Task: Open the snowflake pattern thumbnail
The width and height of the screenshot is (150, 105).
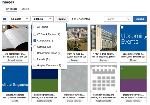Action: click(x=74, y=79)
